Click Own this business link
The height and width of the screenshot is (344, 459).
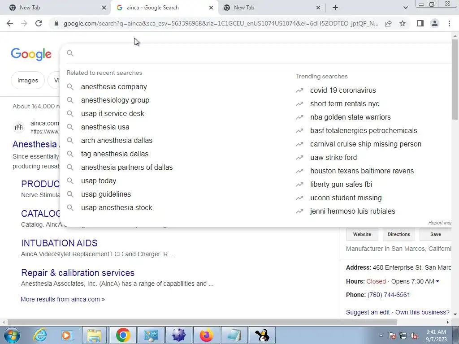(x=422, y=312)
